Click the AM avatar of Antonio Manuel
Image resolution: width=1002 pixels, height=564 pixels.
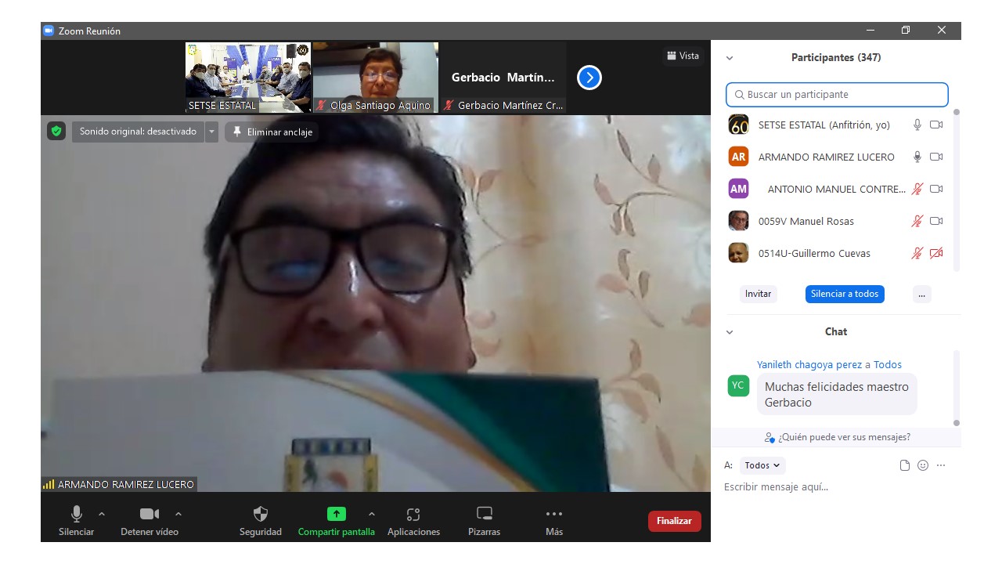tap(738, 189)
